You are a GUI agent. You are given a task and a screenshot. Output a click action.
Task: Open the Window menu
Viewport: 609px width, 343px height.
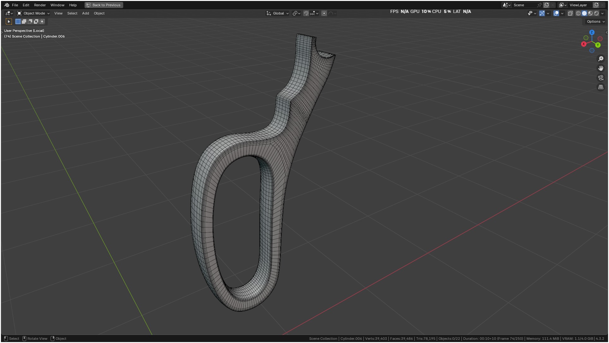(x=57, y=5)
